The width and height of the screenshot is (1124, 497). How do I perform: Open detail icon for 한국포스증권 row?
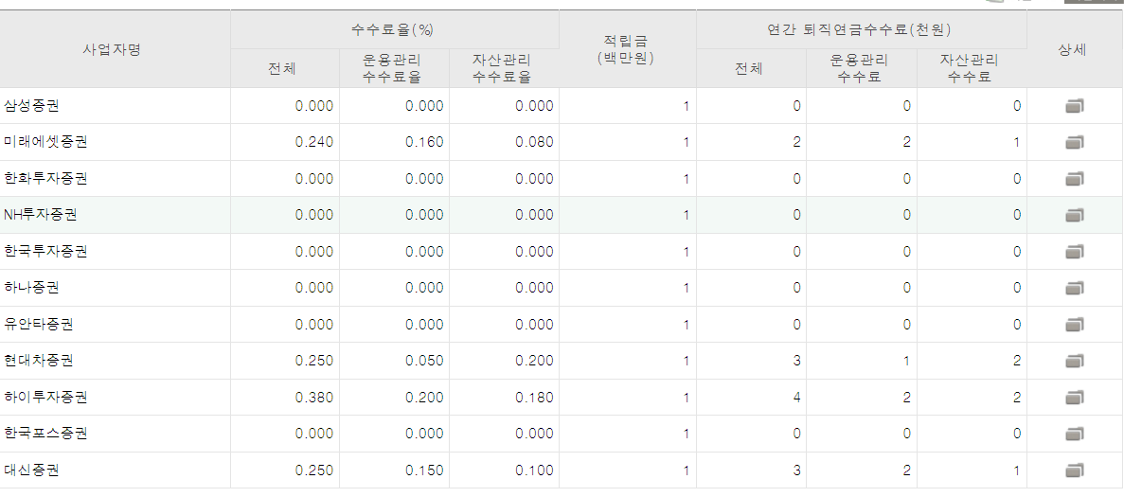(x=1074, y=435)
